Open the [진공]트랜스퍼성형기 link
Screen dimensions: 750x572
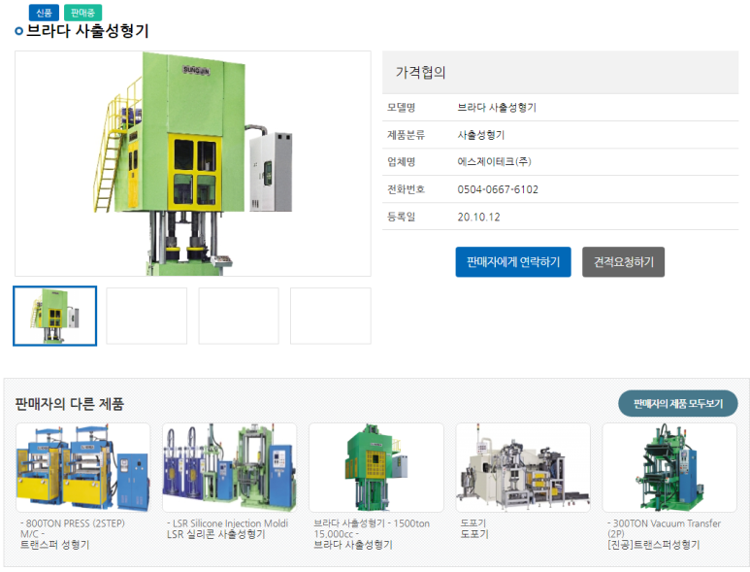[653, 545]
